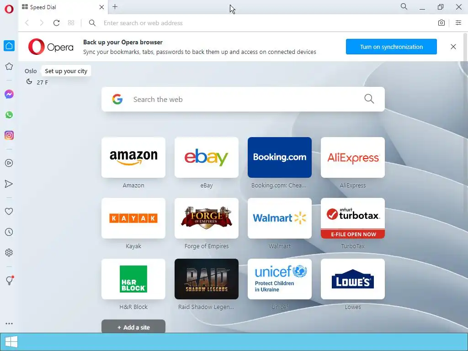Screen dimensions: 468x351
Task: Open the Snapshot camera tool
Action: pyautogui.click(x=441, y=23)
